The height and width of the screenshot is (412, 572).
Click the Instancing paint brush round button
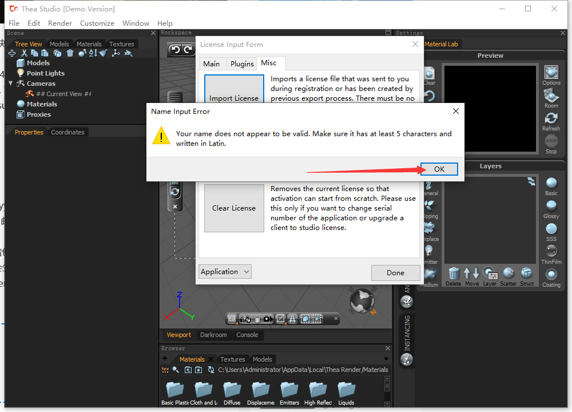click(x=406, y=360)
